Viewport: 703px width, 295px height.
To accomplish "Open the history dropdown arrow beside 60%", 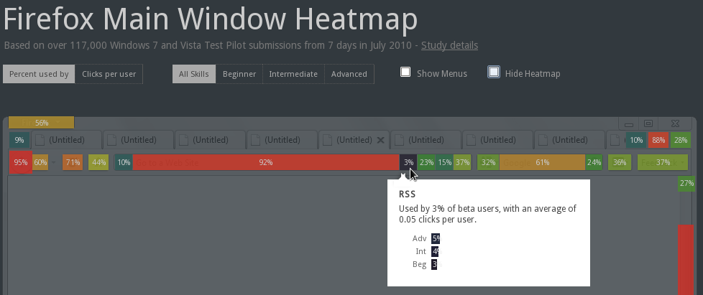I will (53, 162).
